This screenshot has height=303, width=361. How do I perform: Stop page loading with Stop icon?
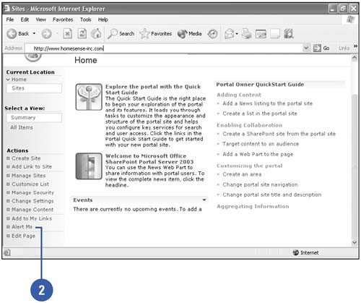68,34
